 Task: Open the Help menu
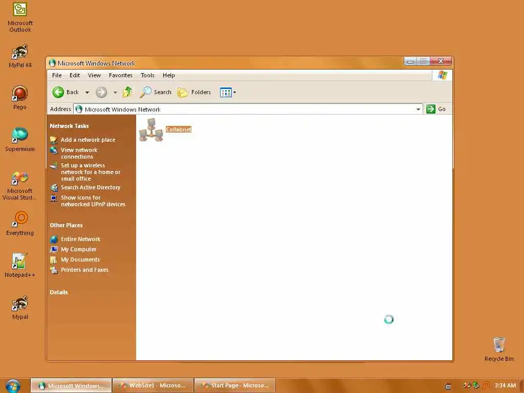point(169,75)
